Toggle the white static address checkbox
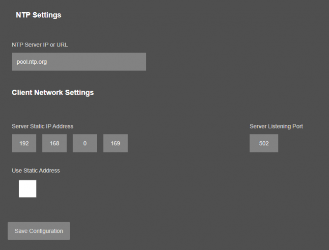This screenshot has width=329, height=250. click(27, 189)
